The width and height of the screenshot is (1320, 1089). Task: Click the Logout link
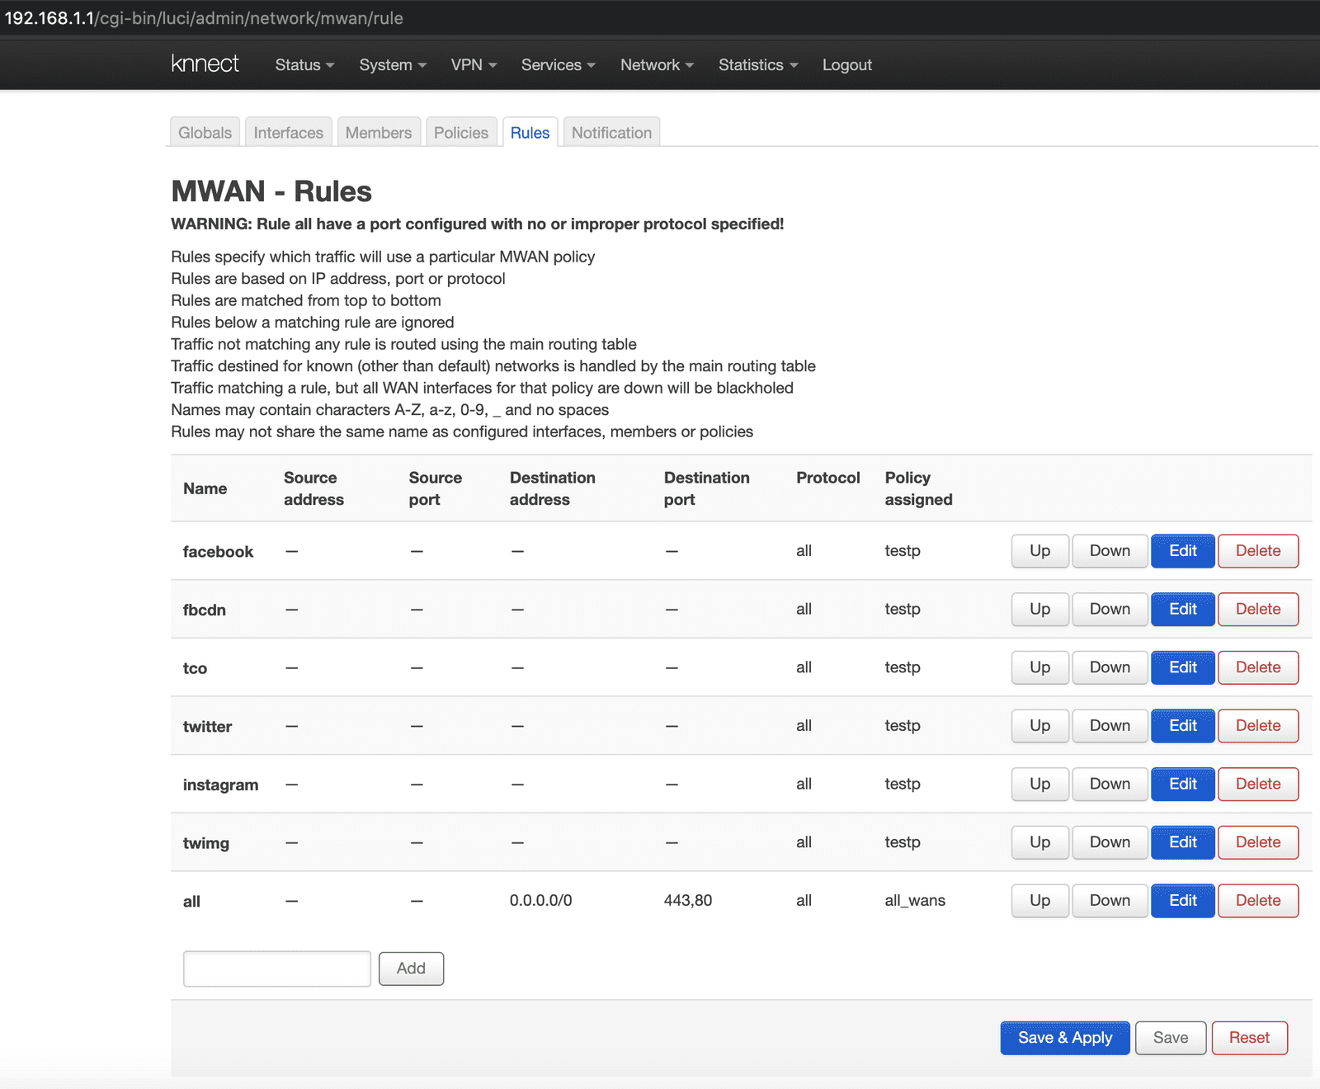point(846,64)
